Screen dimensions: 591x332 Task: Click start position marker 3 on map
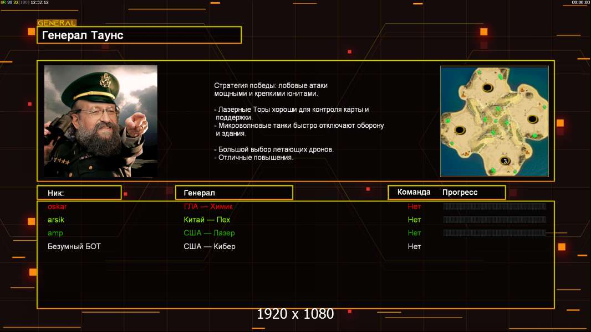pyautogui.click(x=505, y=161)
